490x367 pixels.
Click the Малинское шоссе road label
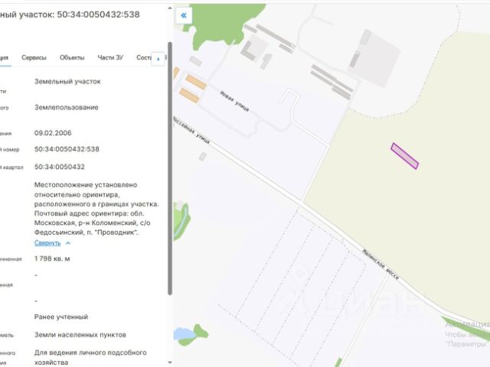tap(381, 265)
